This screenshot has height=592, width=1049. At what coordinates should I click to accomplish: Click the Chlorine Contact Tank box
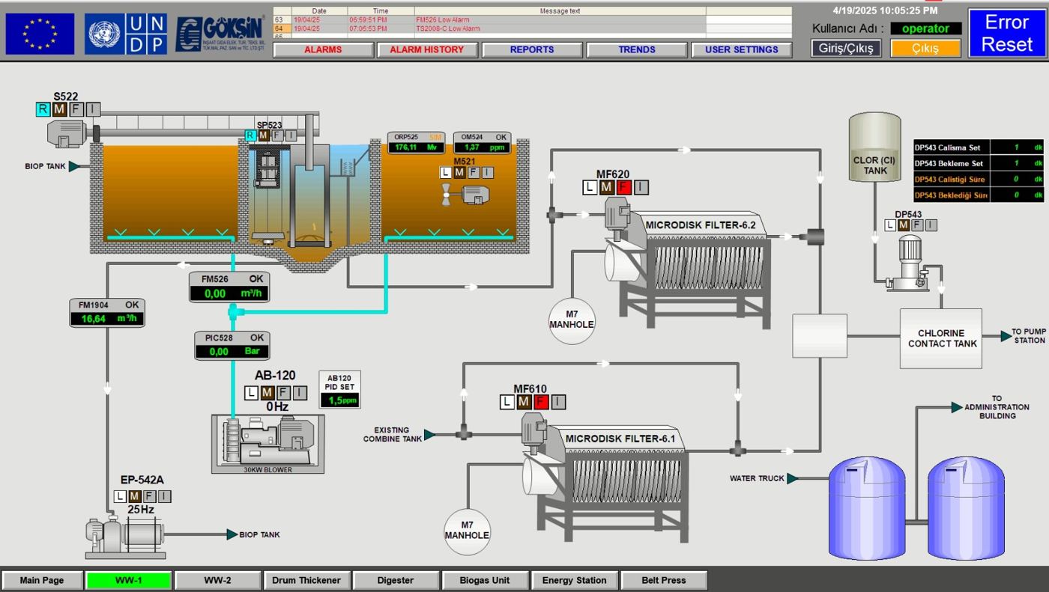click(x=941, y=339)
